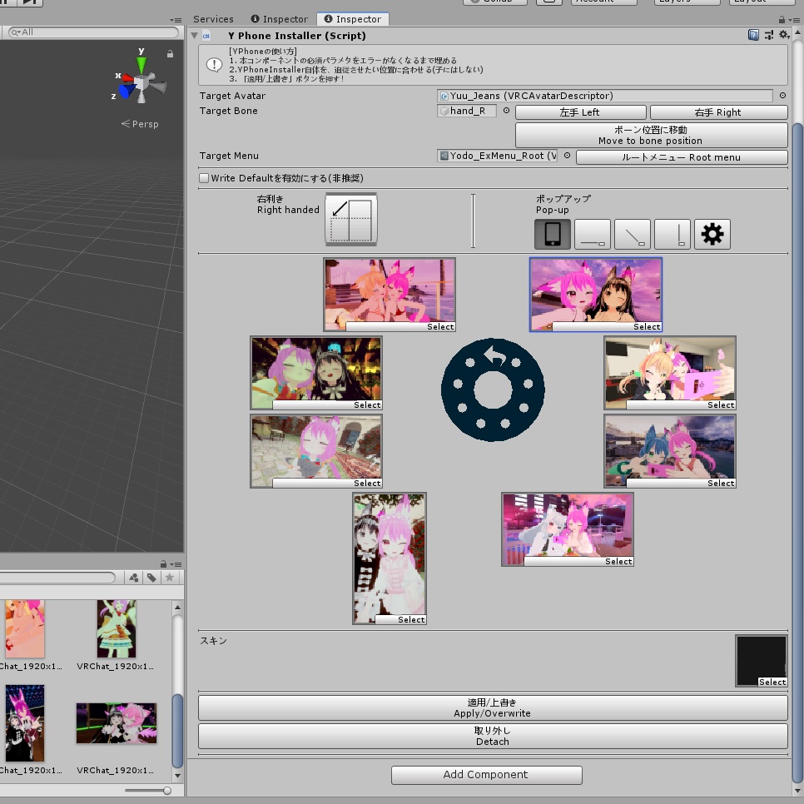This screenshot has width=804, height=804.
Task: Click the highlighted active Inspector tab
Action: (x=353, y=19)
